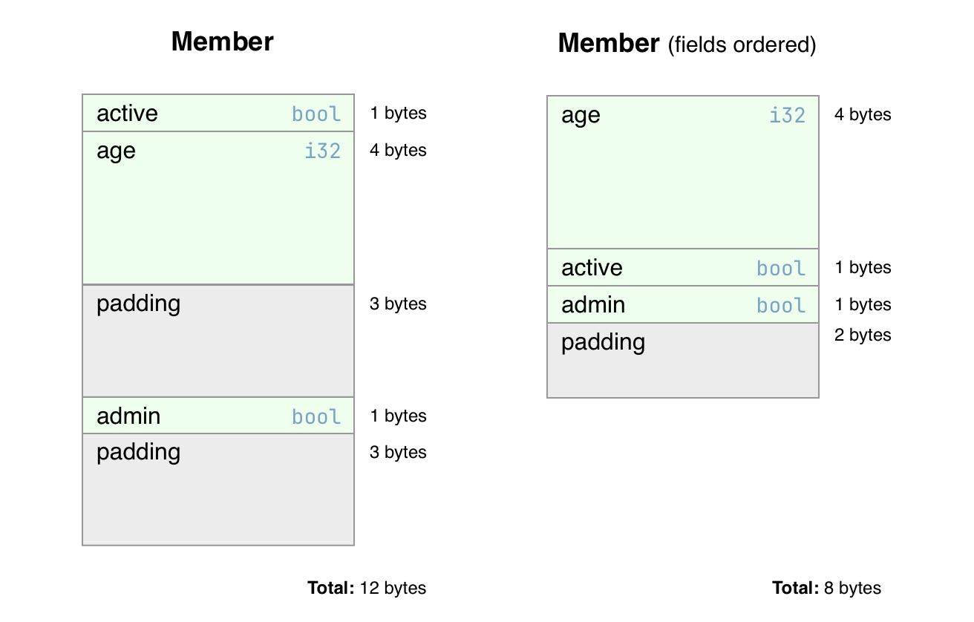Select the active field in the unordered struct
The width and height of the screenshot is (974, 622).
tap(218, 114)
